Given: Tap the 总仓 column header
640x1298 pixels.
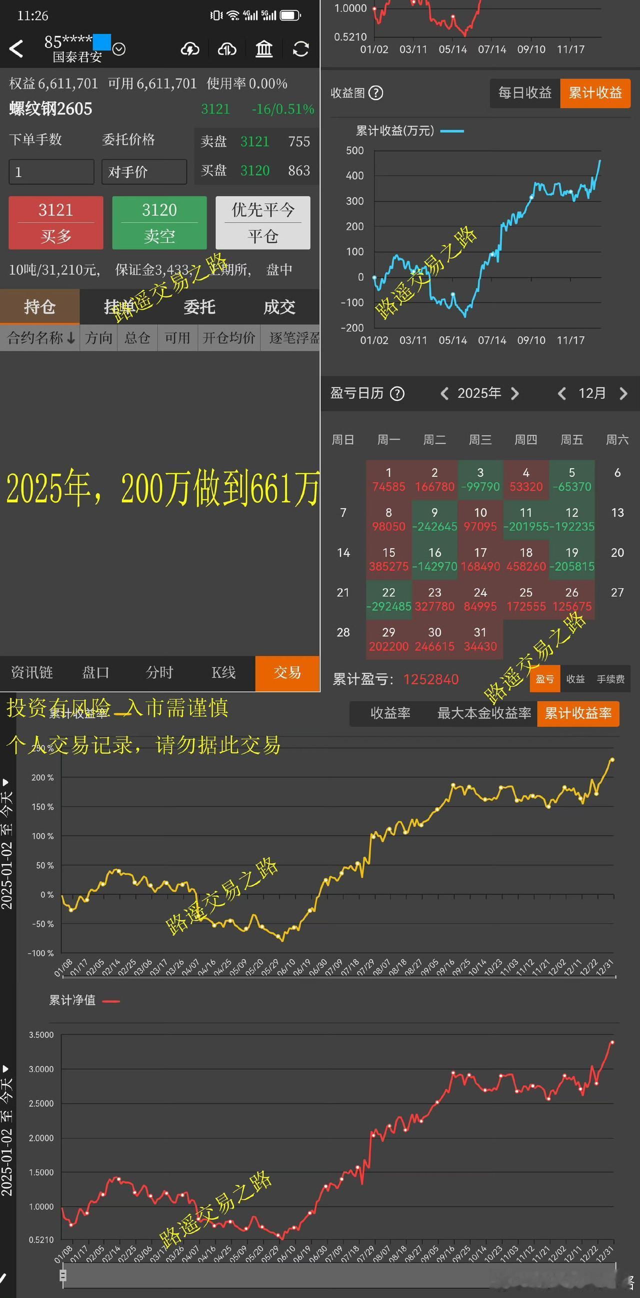Looking at the screenshot, I should [x=137, y=338].
